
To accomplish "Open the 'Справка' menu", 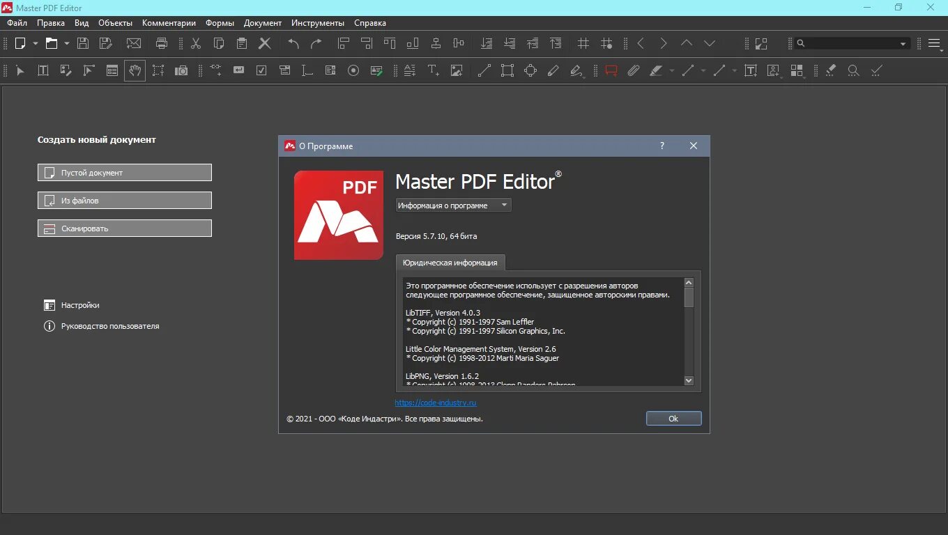I will pos(370,23).
